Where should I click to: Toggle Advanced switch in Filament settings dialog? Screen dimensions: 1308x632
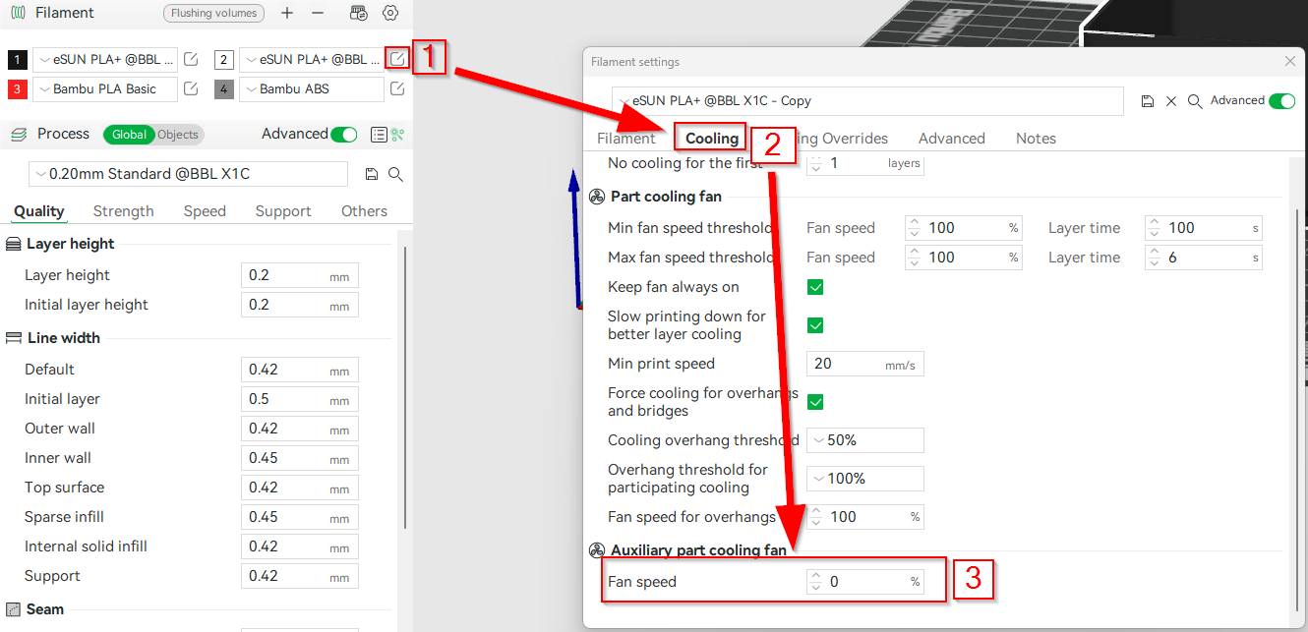coord(1282,101)
